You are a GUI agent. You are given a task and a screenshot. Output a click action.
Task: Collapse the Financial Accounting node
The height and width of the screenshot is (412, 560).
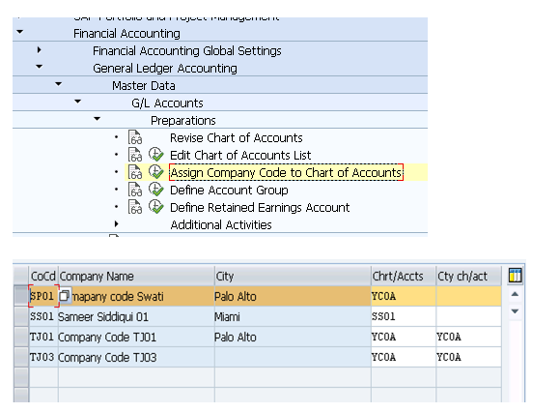tap(20, 32)
